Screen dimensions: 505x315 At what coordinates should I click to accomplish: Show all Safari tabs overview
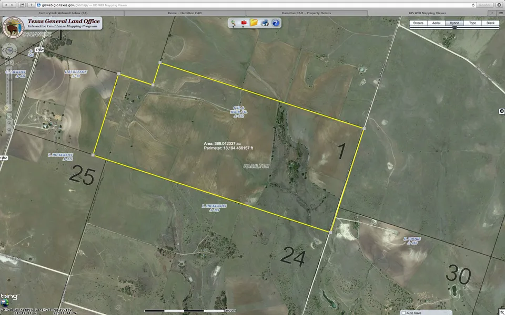499,12
